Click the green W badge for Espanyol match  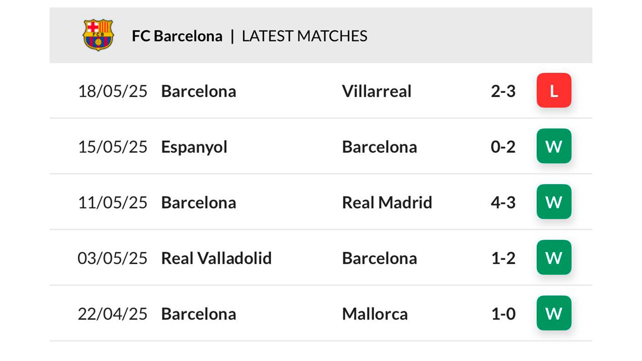554,146
